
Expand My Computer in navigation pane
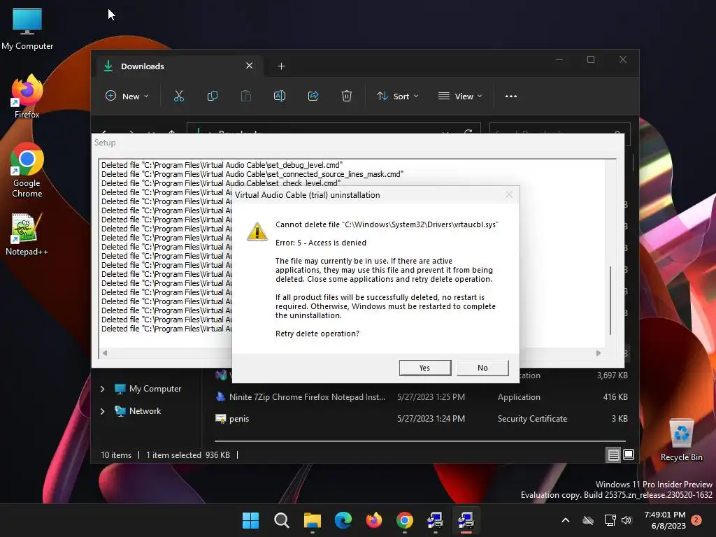[102, 389]
